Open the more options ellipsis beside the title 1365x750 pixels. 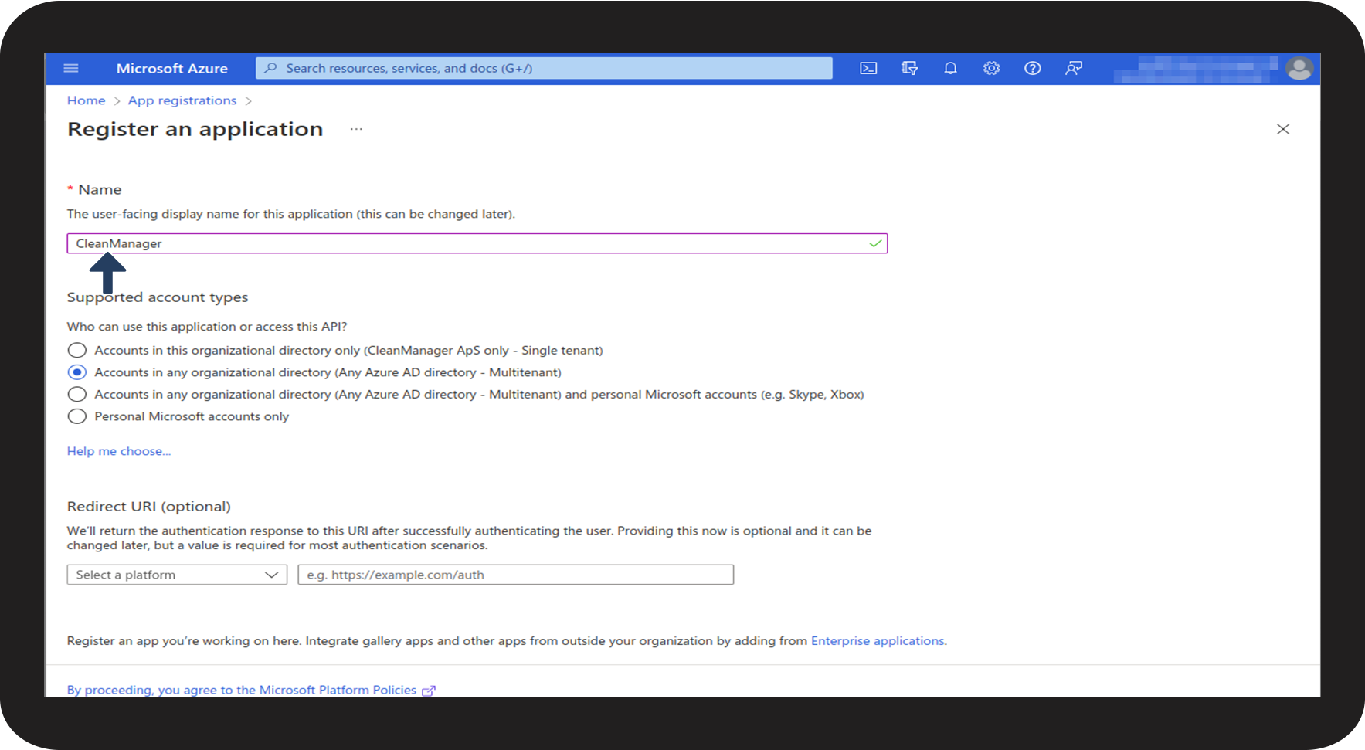pyautogui.click(x=355, y=130)
